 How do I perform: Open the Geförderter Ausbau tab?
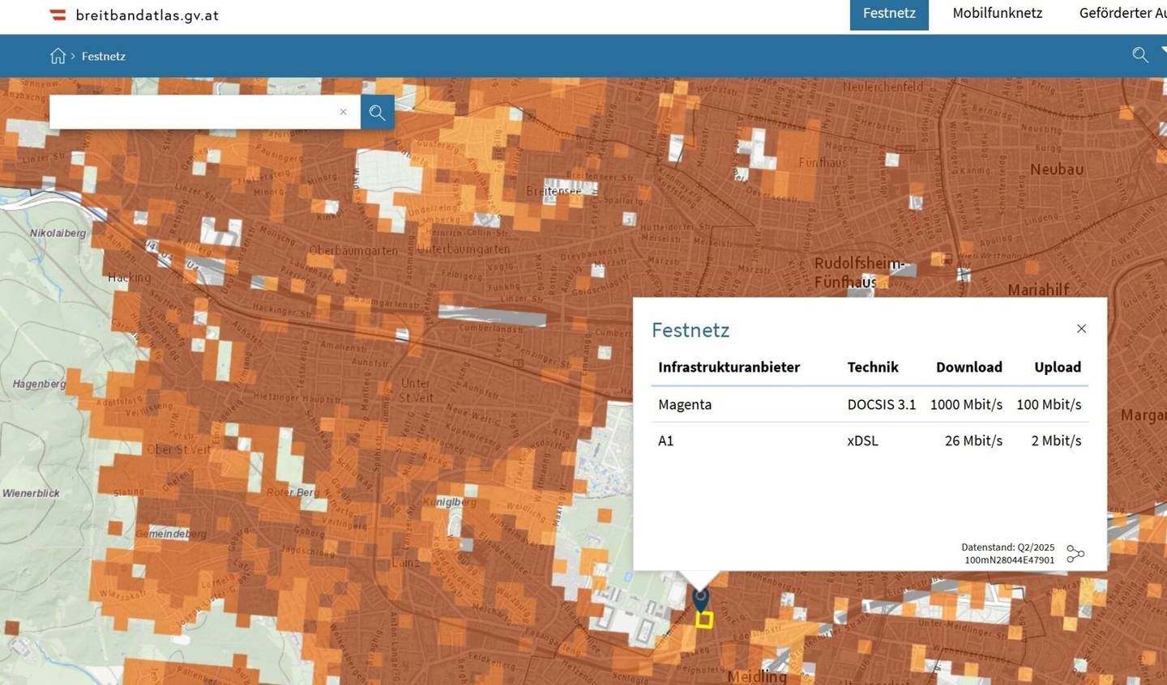(x=1122, y=13)
